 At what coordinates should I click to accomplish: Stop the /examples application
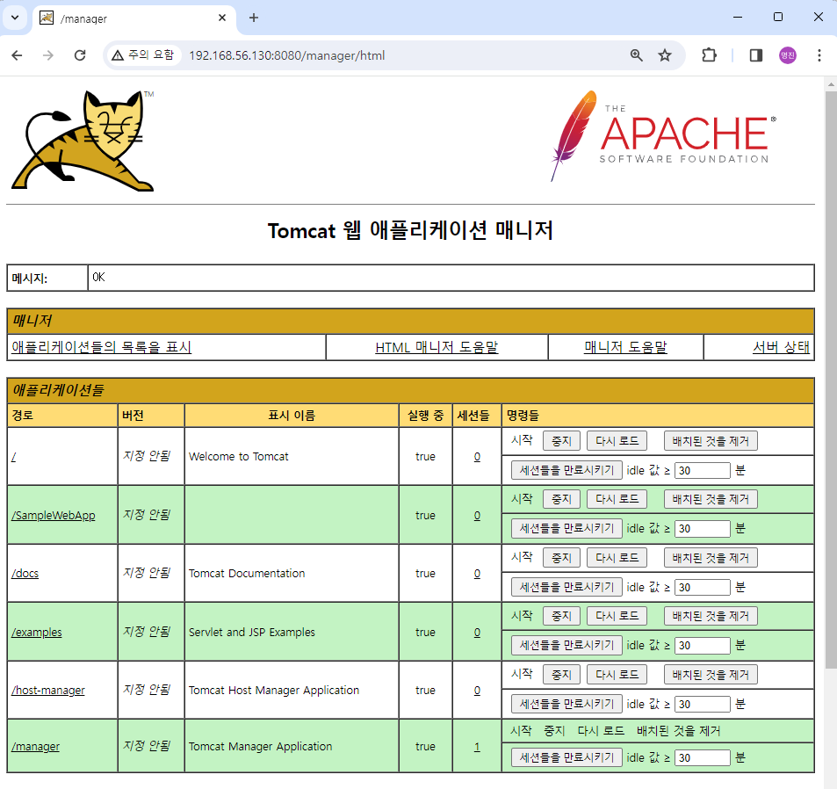pos(561,616)
